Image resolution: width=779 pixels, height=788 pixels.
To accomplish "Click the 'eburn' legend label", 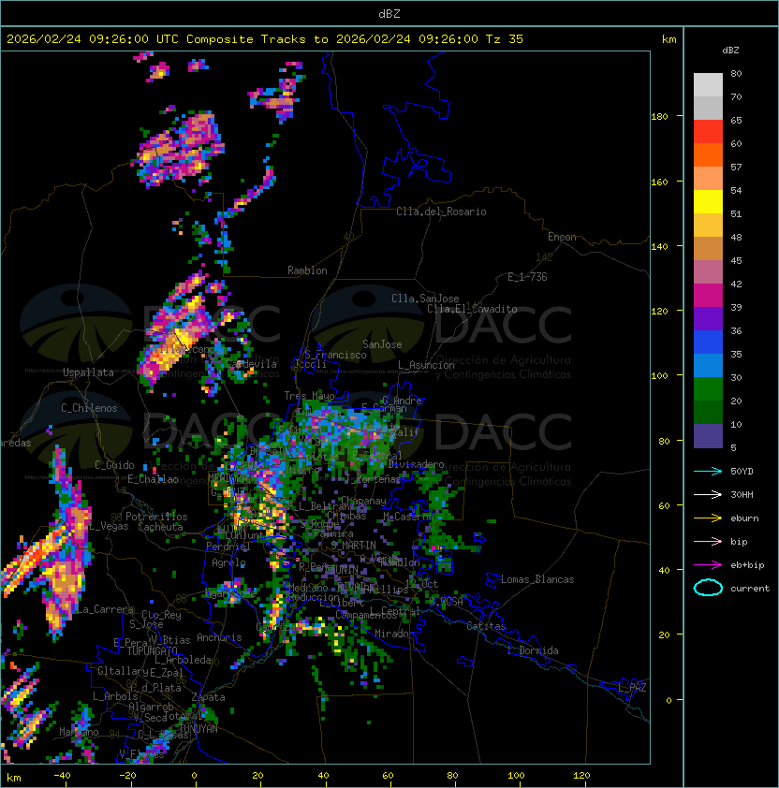I will tap(744, 518).
